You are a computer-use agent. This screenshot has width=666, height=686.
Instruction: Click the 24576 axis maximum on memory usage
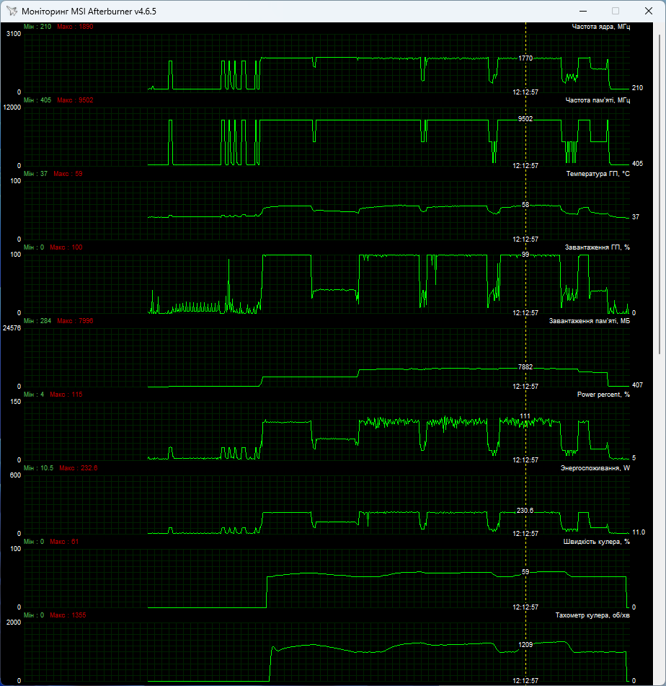tap(12, 327)
